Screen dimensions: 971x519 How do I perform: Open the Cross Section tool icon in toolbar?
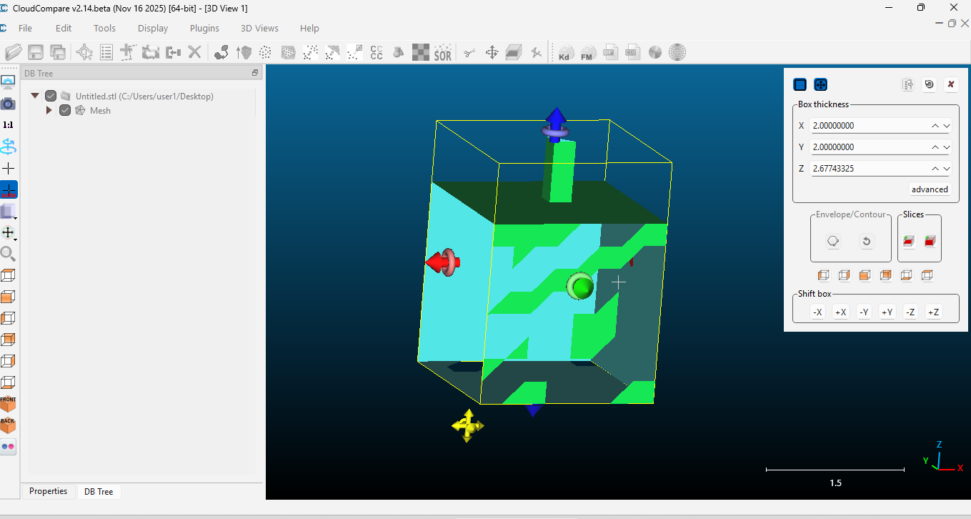514,51
